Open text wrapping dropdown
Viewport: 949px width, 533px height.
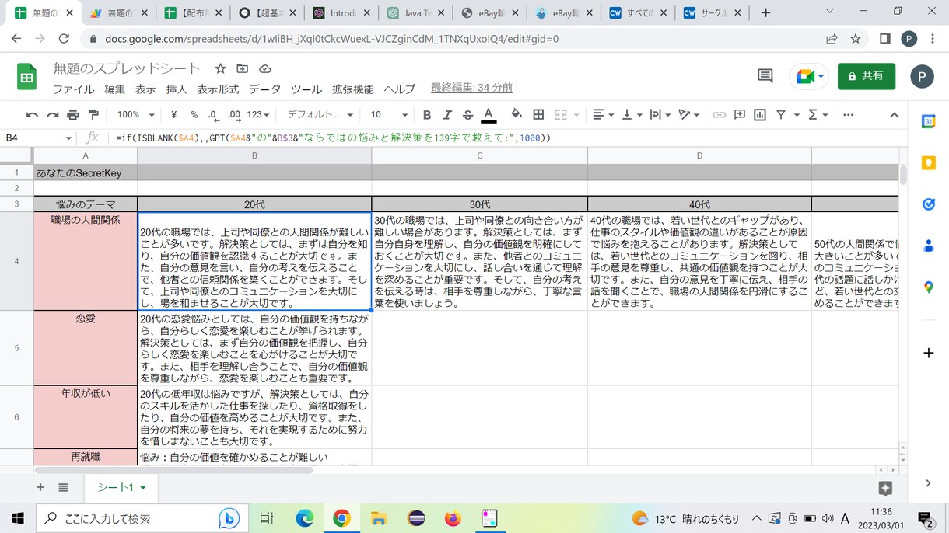660,115
